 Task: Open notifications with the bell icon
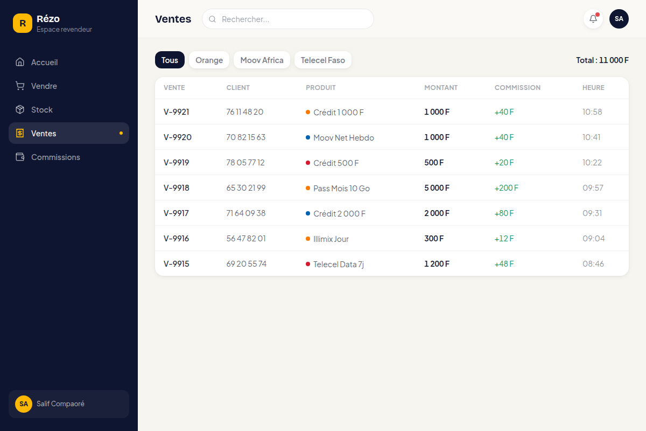tap(593, 19)
